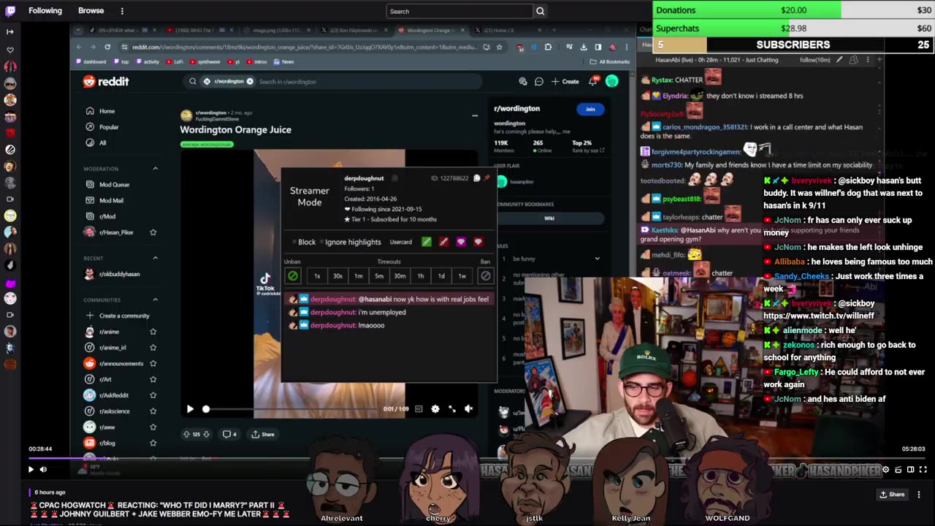This screenshot has height=526, width=935.
Task: Click green sword mod icon in usercard
Action: pos(427,242)
